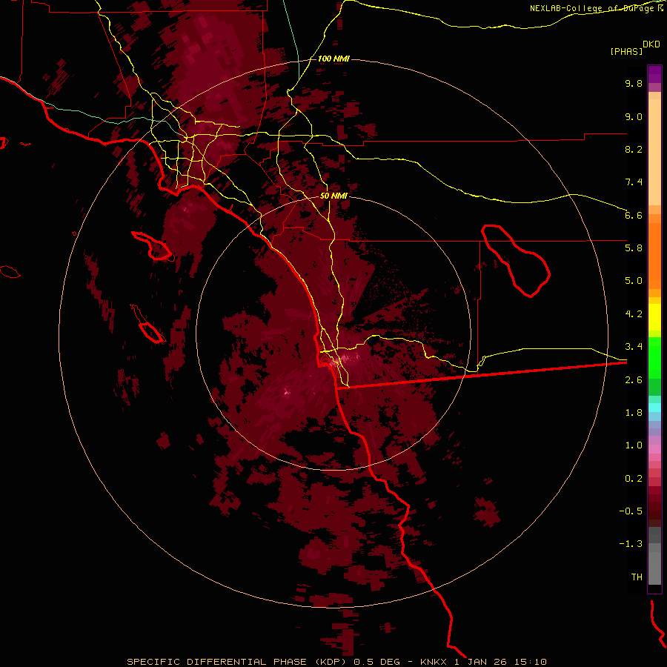Click the 9.0 value on the legend
667x667 pixels.
(x=634, y=116)
